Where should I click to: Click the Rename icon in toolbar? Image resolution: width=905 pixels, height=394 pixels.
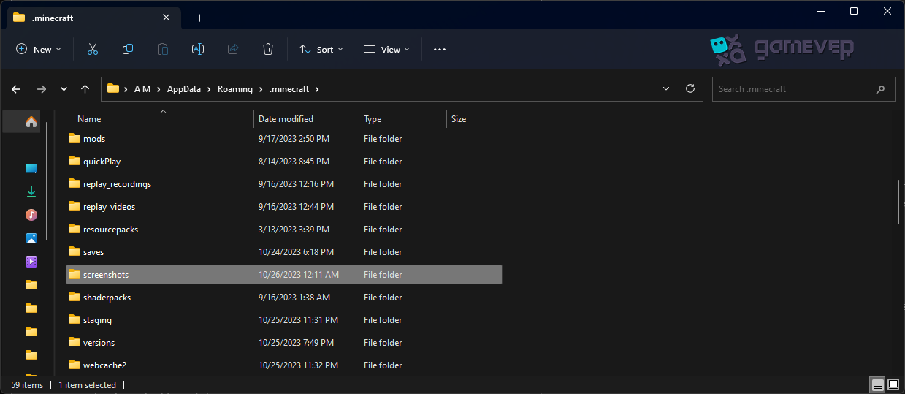tap(197, 49)
